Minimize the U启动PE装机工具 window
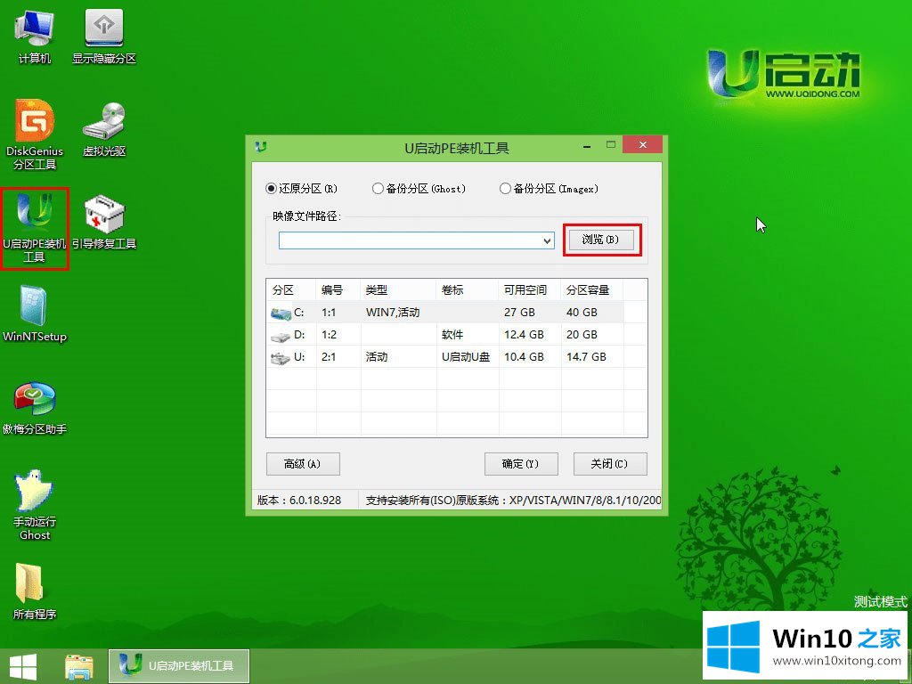 tap(588, 145)
